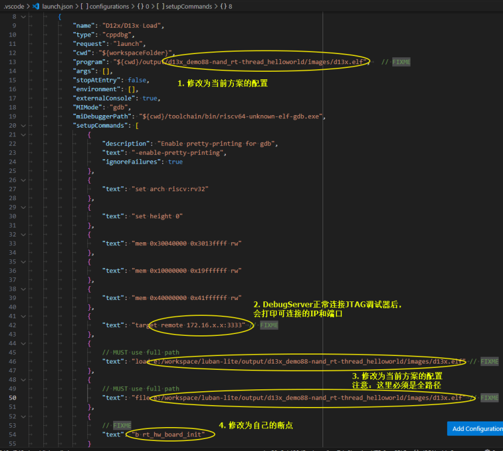Collapse setupCommands fold arrow at line 20
The image size is (503, 451).
(23, 126)
